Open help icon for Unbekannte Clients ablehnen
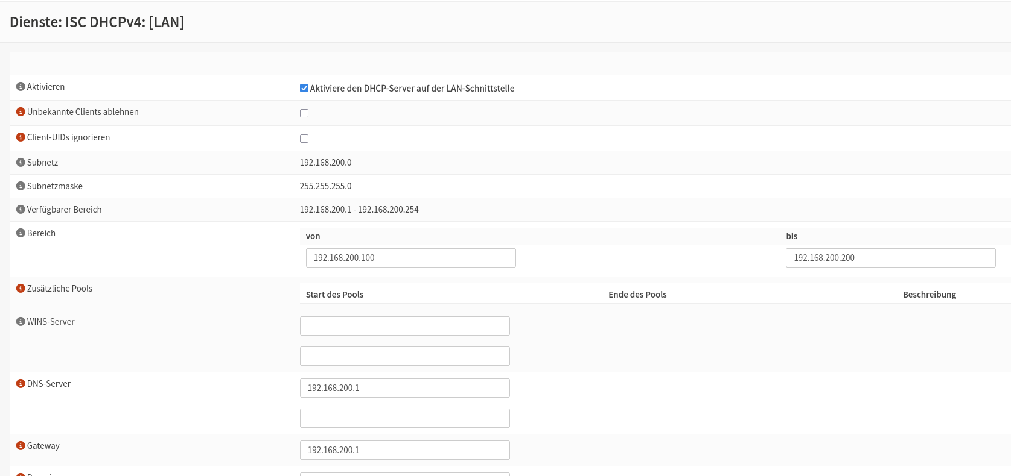 (x=21, y=112)
